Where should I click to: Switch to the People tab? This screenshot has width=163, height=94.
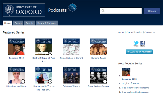click(29, 23)
